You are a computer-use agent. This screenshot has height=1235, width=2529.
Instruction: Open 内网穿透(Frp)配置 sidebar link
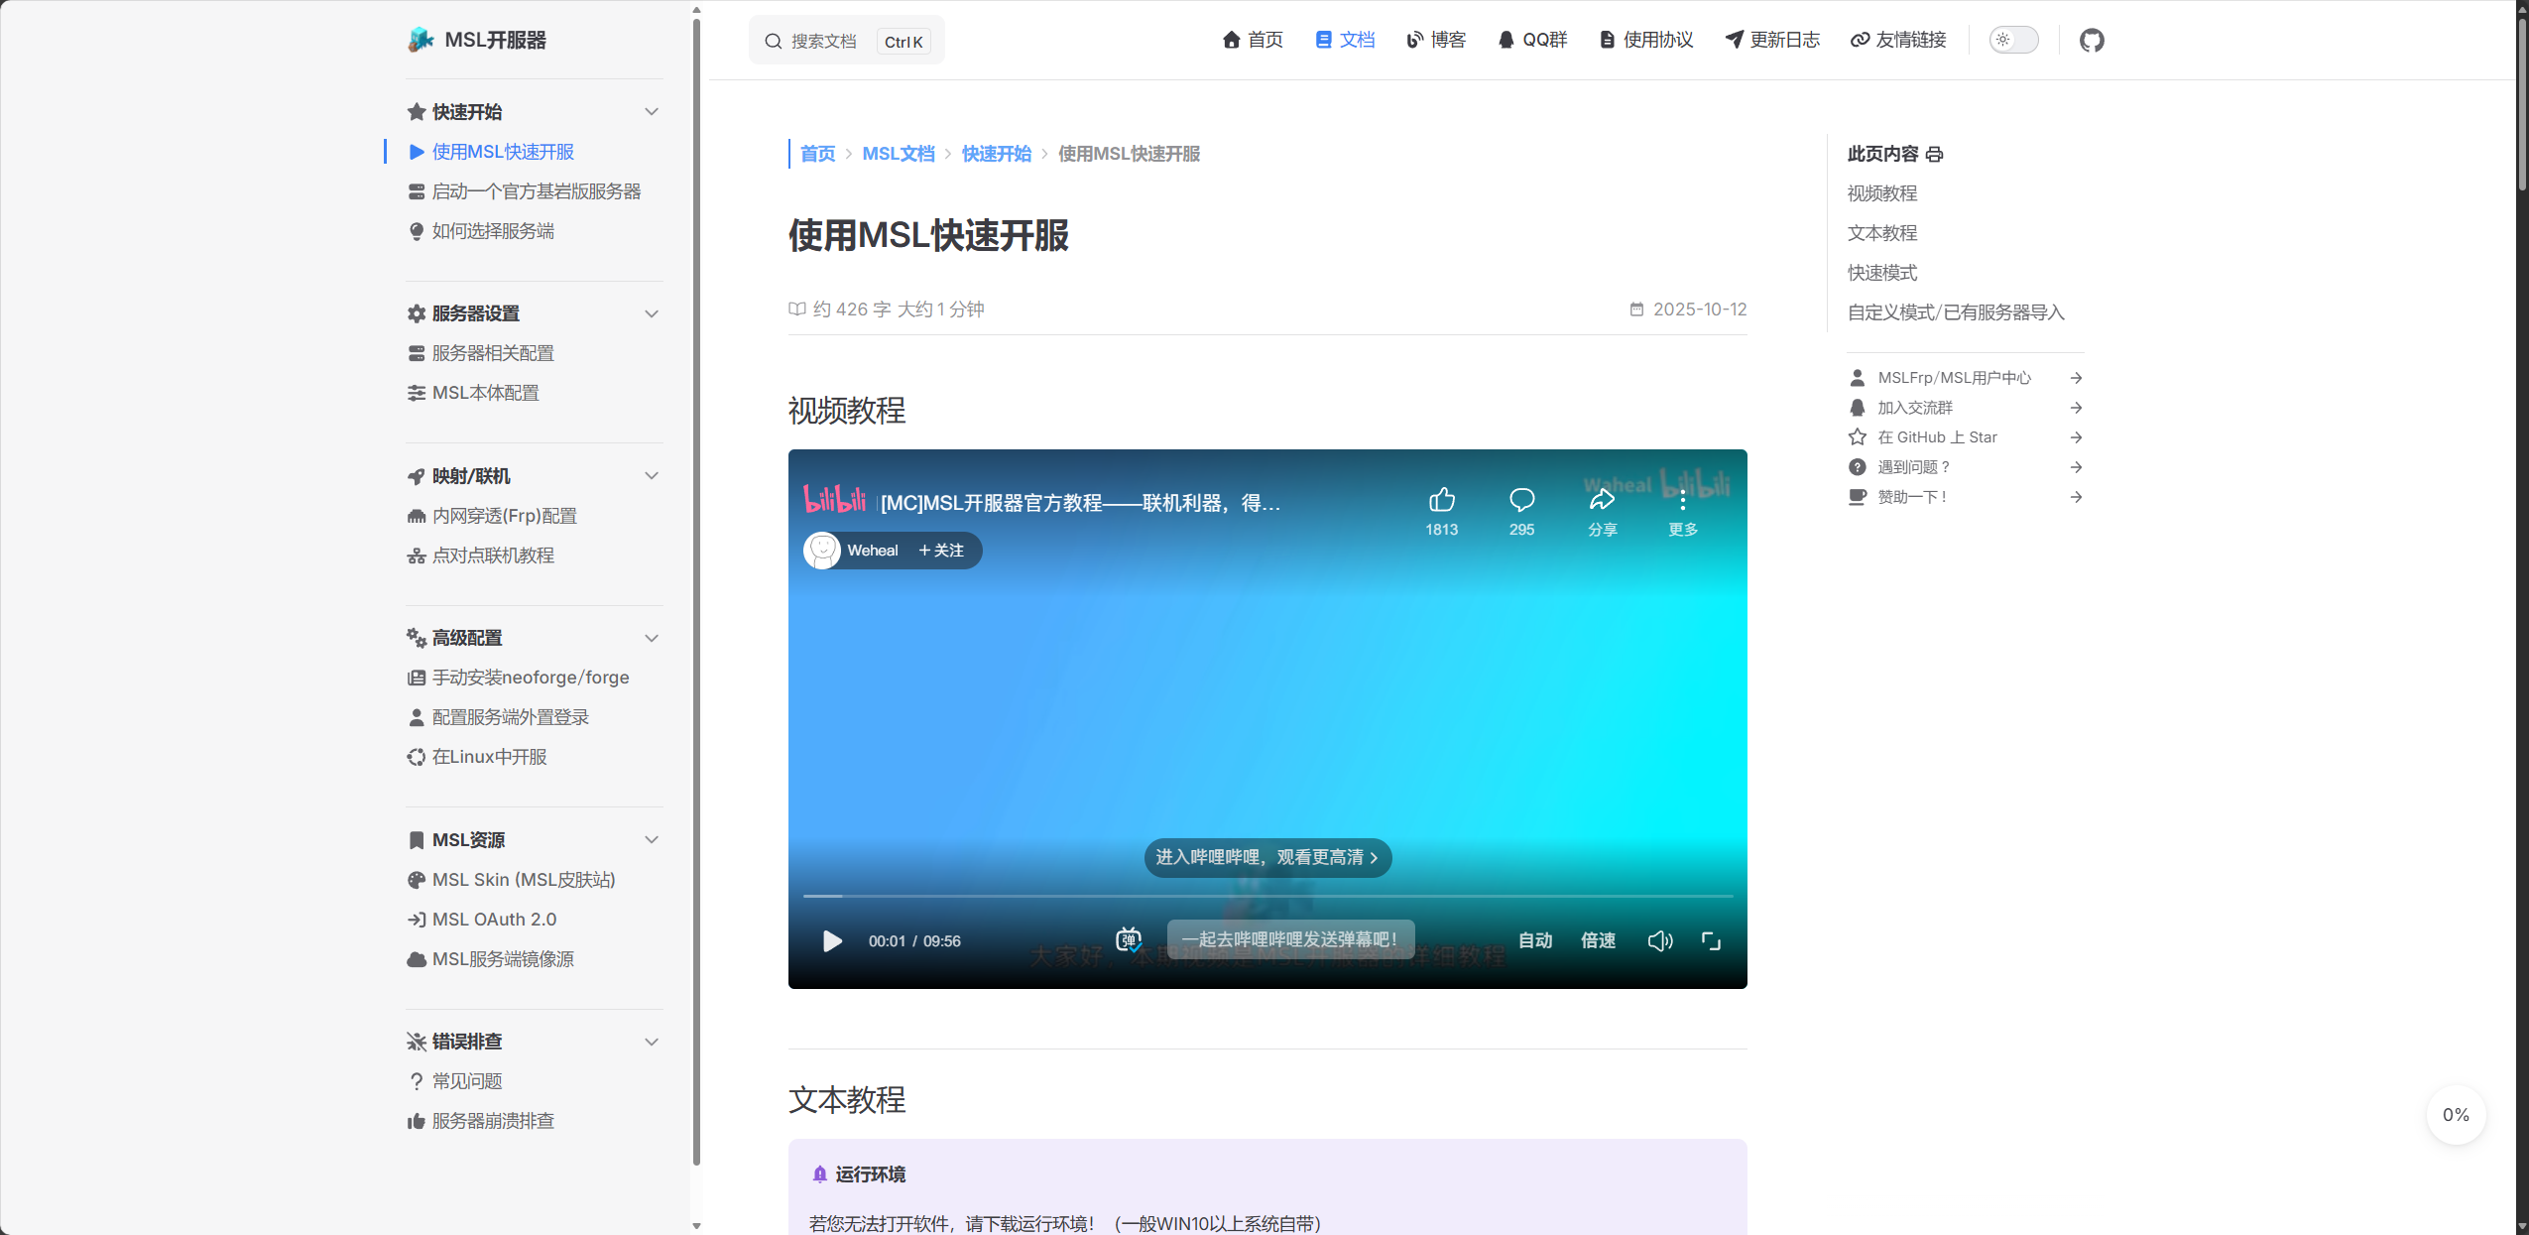tap(504, 516)
